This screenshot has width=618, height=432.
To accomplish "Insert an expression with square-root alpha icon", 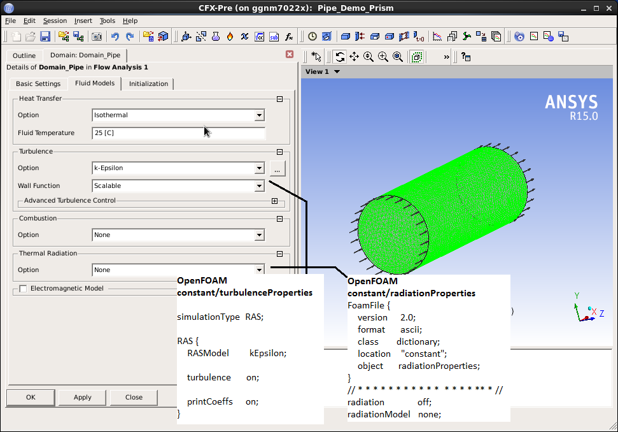I will pyautogui.click(x=259, y=37).
